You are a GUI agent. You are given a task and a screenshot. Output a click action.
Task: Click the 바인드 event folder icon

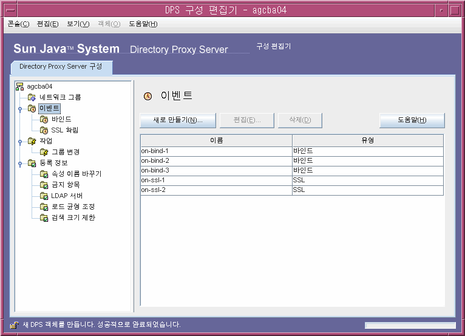[44, 119]
